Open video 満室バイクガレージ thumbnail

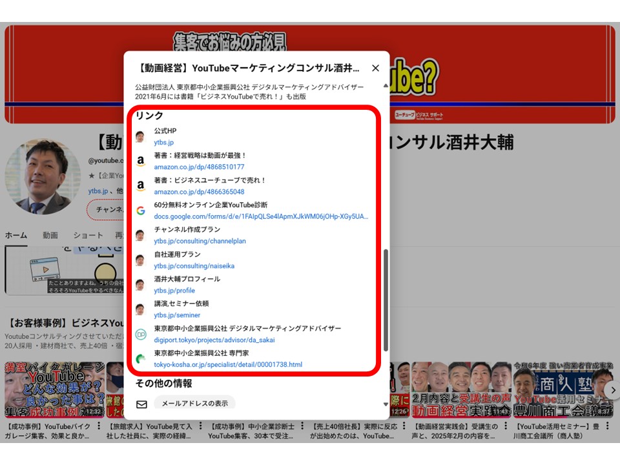coord(54,390)
